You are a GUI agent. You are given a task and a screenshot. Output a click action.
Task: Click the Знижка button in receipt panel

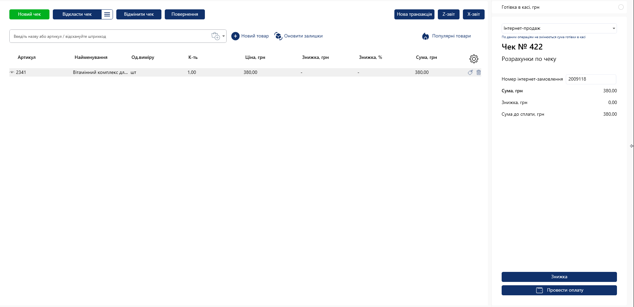click(x=559, y=277)
